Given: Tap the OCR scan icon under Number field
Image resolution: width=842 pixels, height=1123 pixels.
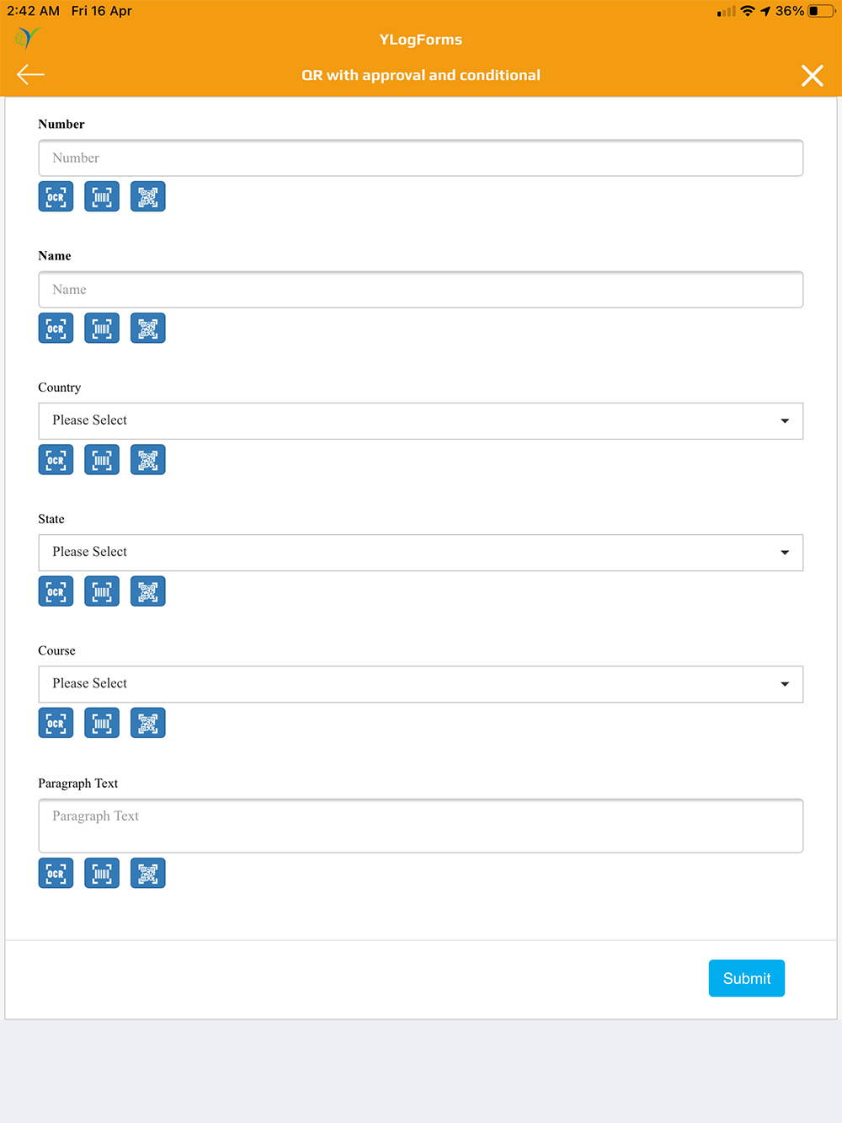Looking at the screenshot, I should [56, 196].
